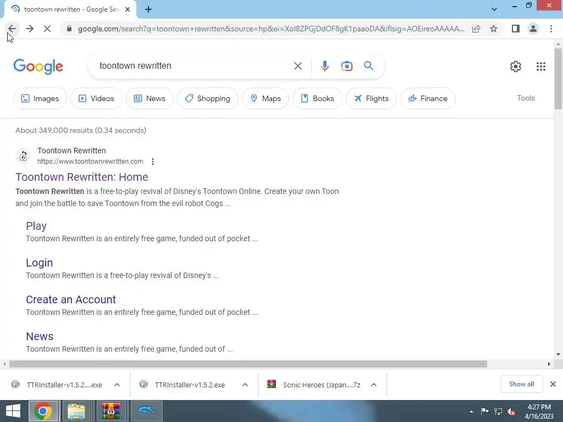Open a new tab with the plus button
The image size is (563, 422).
point(148,9)
